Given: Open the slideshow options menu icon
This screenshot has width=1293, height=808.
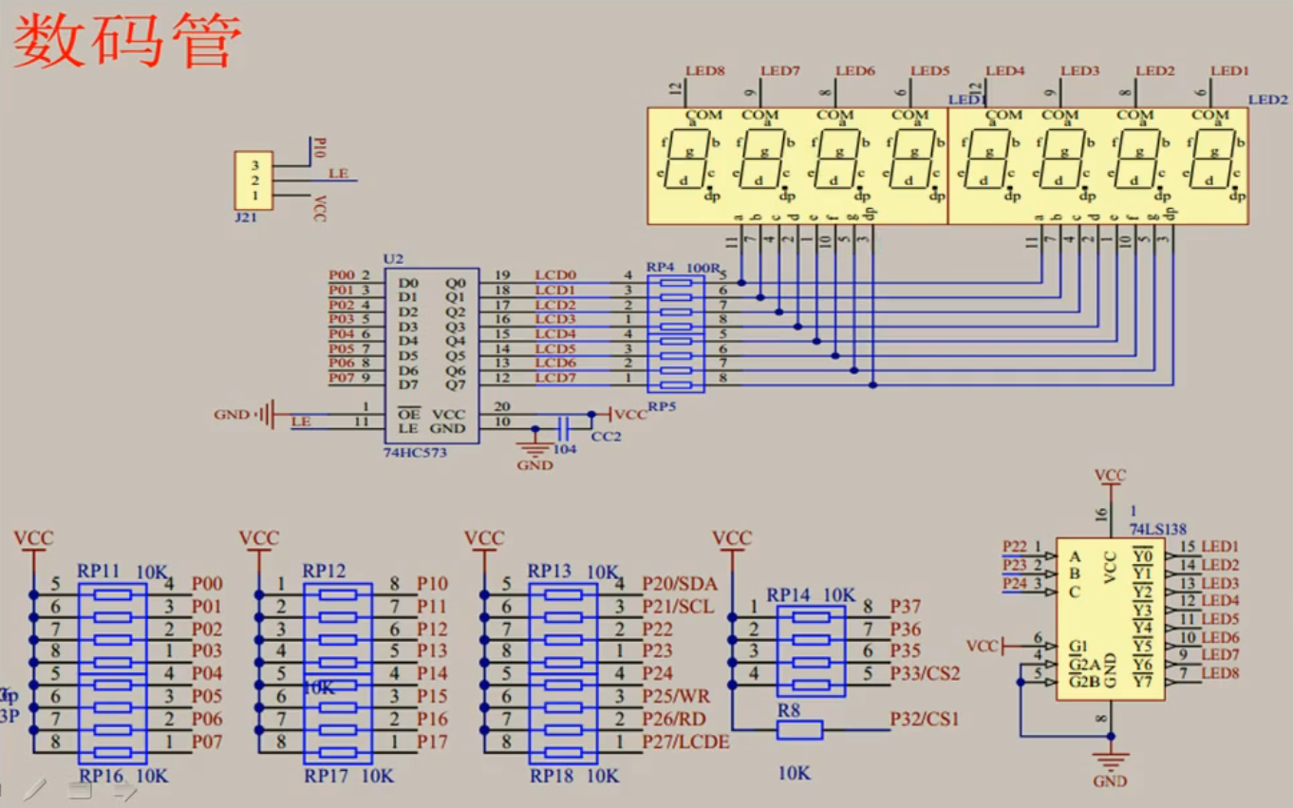Looking at the screenshot, I should click(x=79, y=790).
